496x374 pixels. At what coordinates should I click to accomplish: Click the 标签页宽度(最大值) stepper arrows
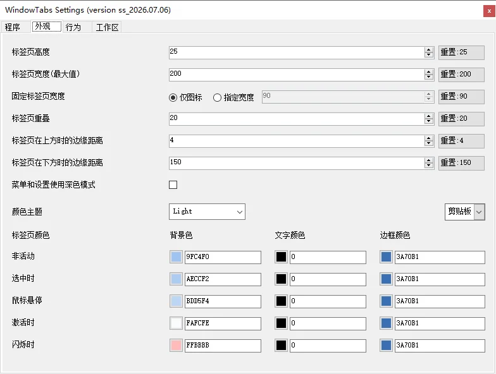point(429,75)
